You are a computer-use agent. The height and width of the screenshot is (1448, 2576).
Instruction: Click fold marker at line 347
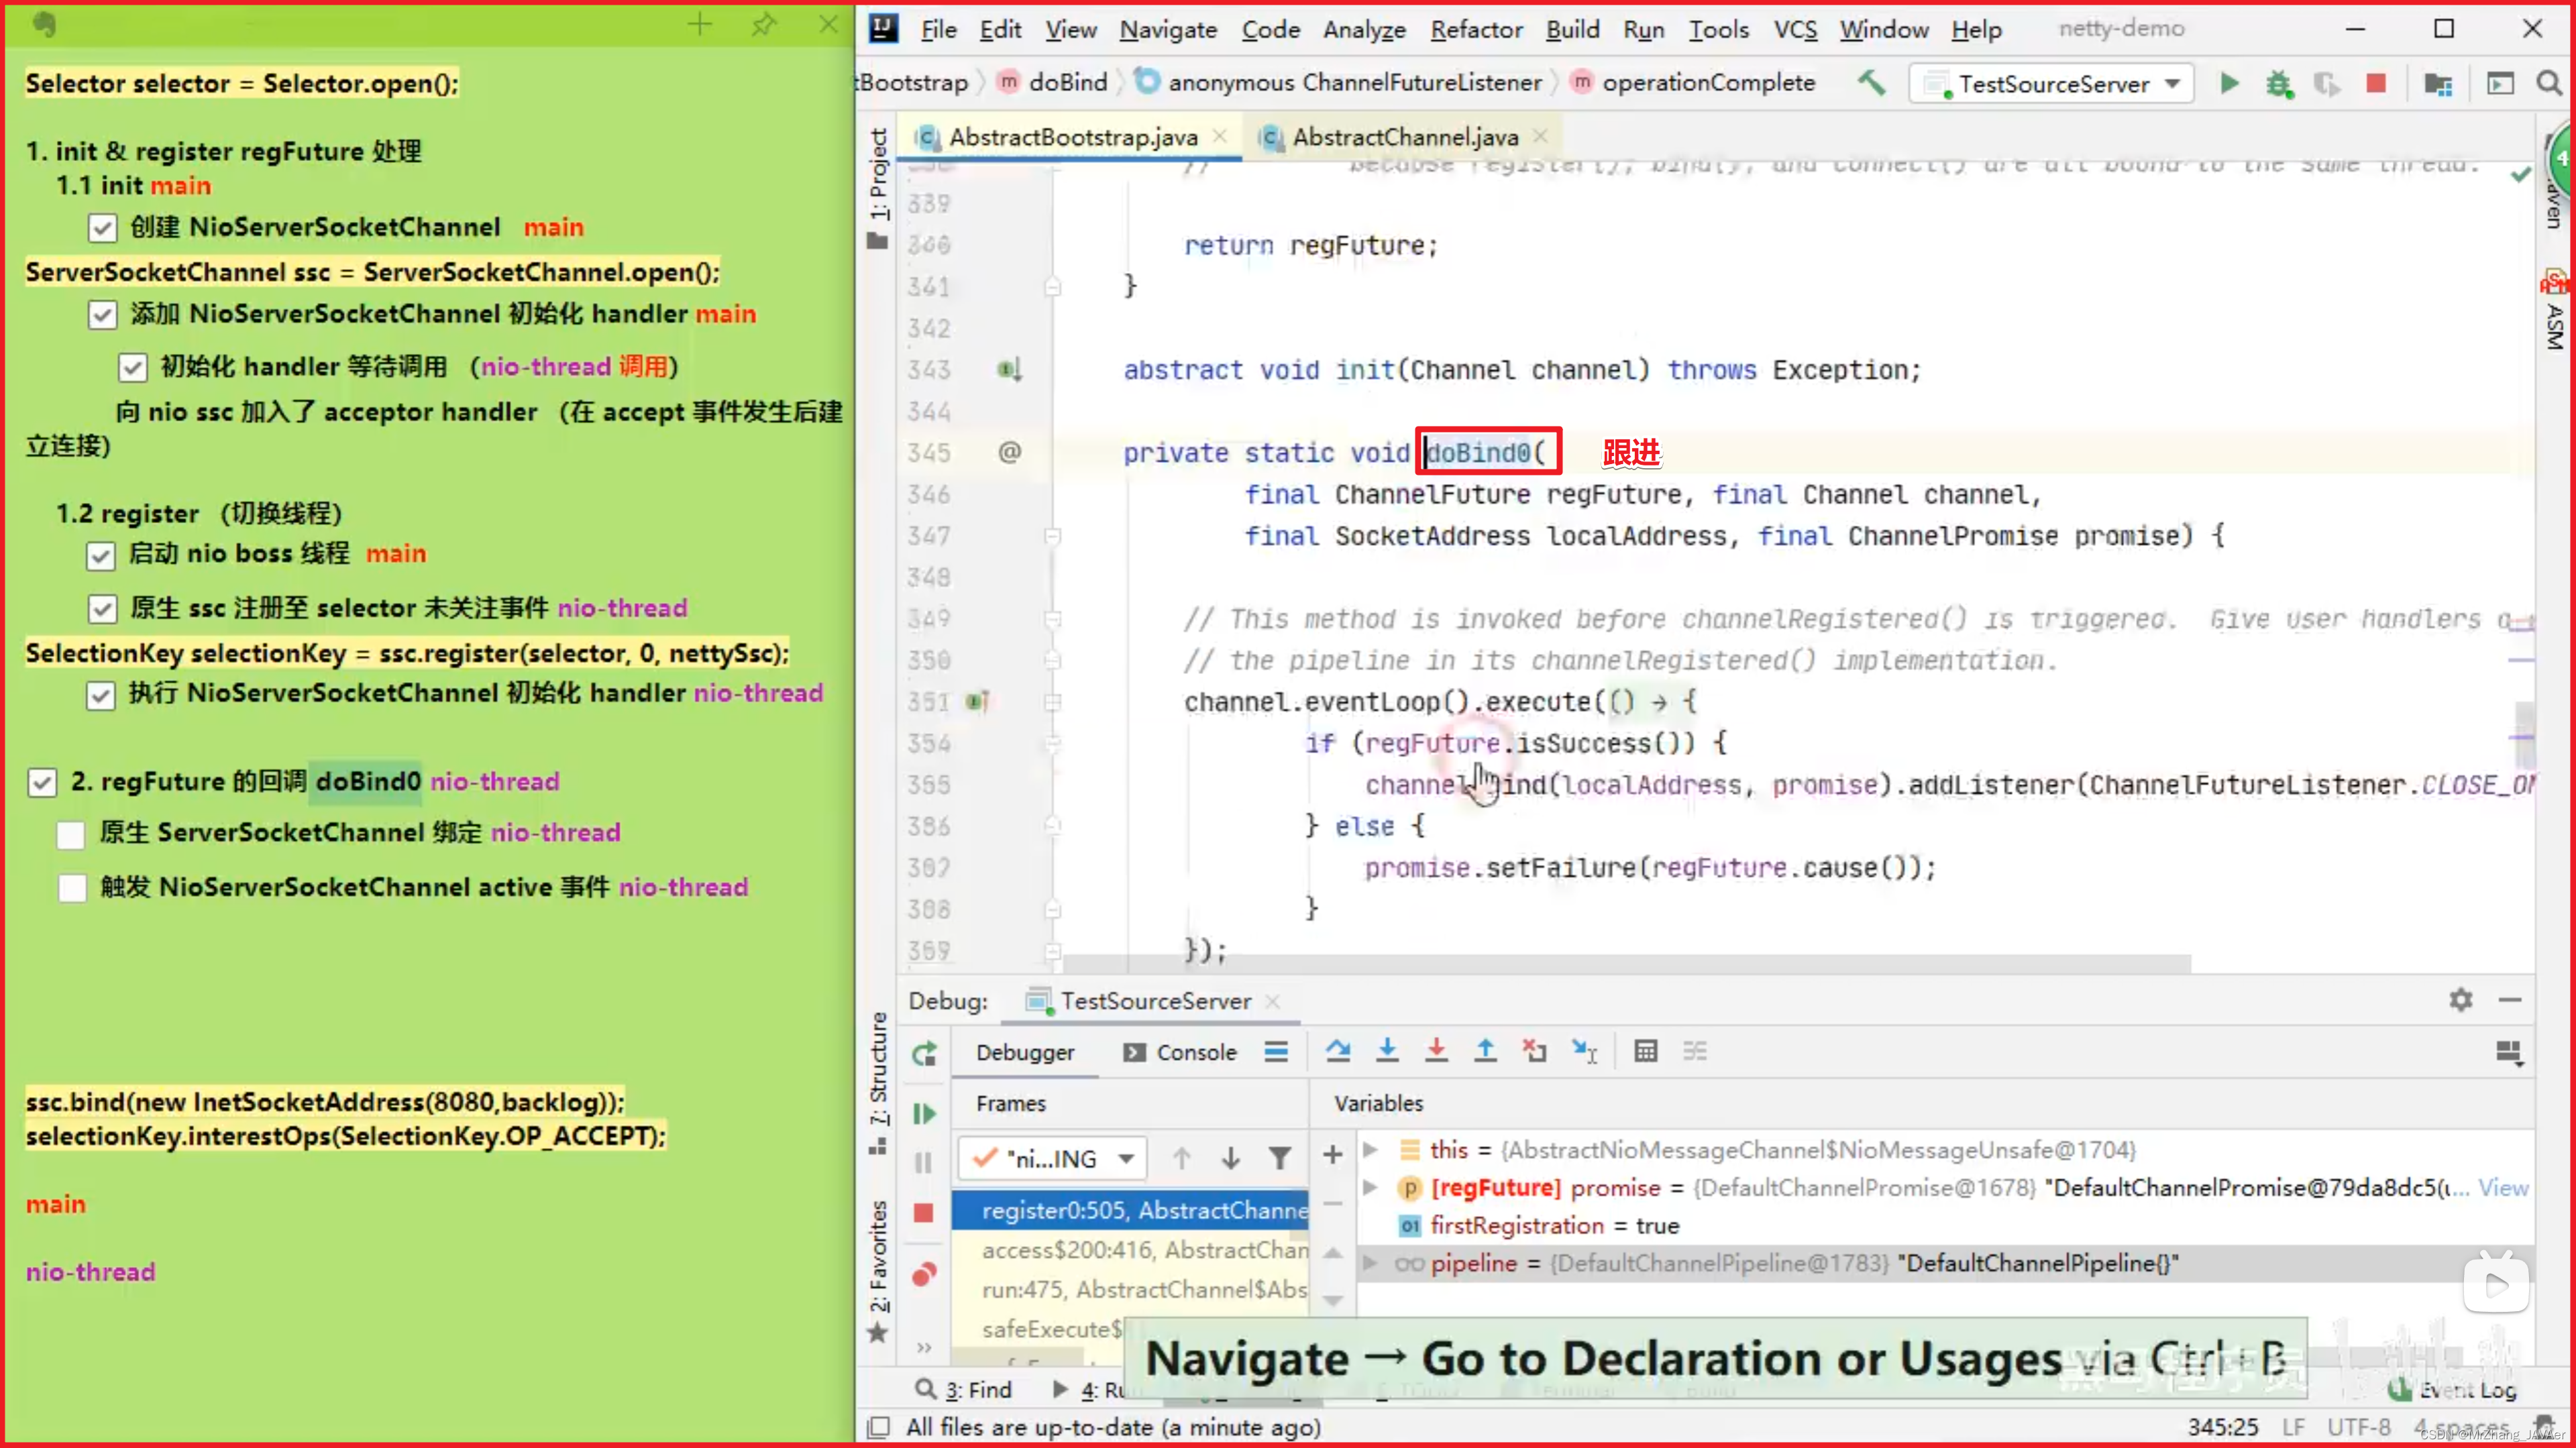pyautogui.click(x=1052, y=536)
